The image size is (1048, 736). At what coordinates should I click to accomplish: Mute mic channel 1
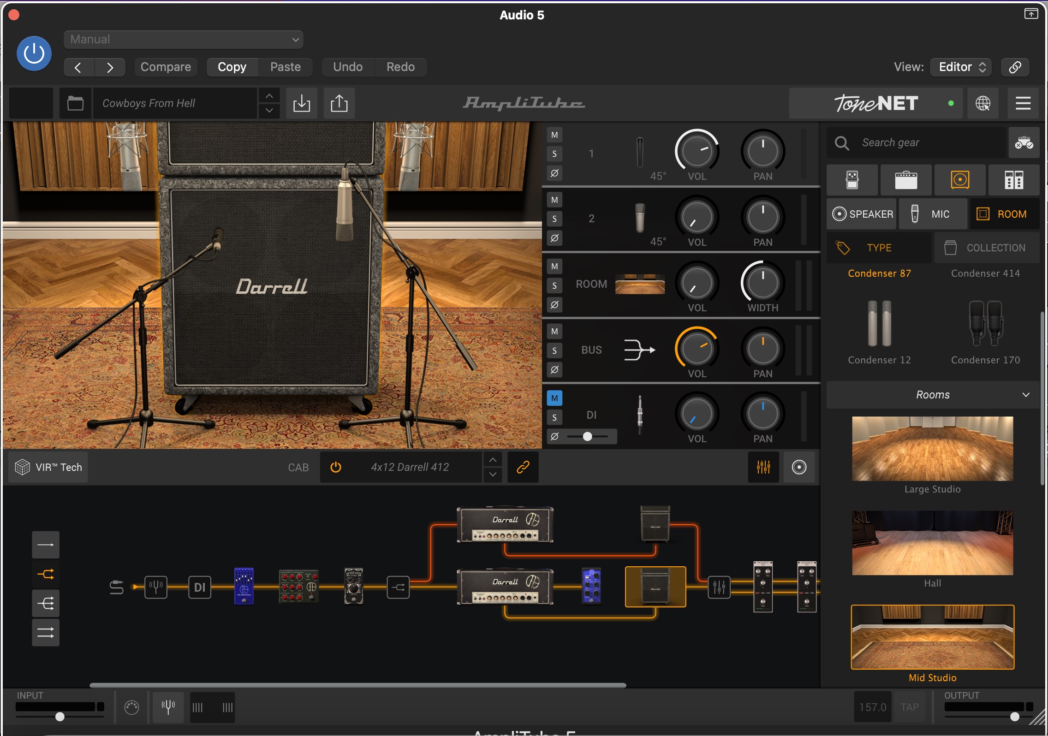pos(554,135)
